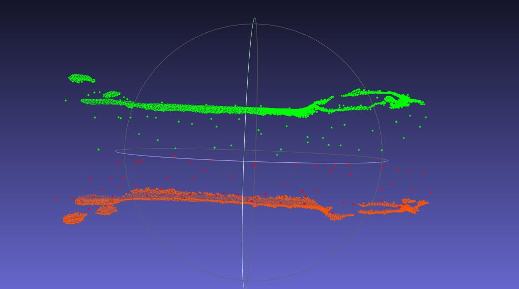Select the leftmost isolated green point

(65, 101)
